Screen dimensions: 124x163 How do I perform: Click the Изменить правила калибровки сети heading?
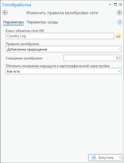pos(62,13)
